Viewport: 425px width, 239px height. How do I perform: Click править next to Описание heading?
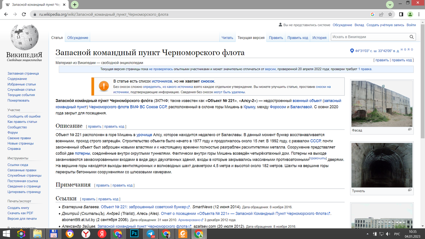[x=95, y=126]
